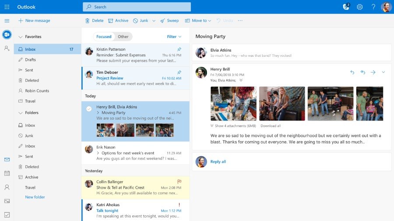Open the app launcher waffle icon
The height and width of the screenshot is (221, 394).
[x=7, y=7]
